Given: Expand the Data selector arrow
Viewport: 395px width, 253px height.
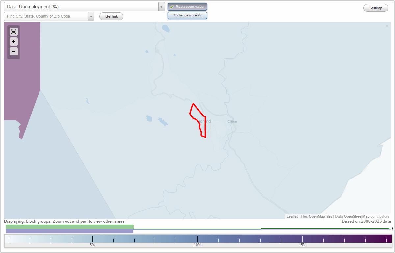Looking at the screenshot, I should [161, 7].
